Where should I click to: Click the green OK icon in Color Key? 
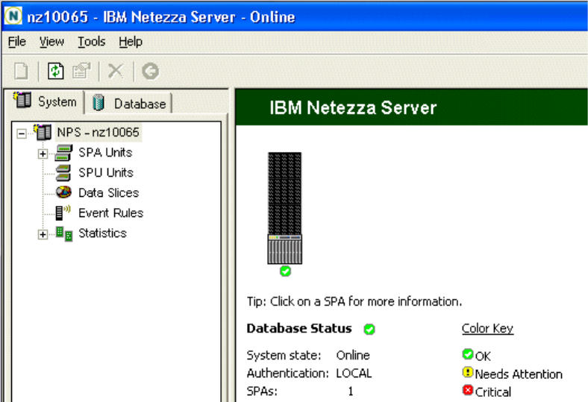[468, 354]
